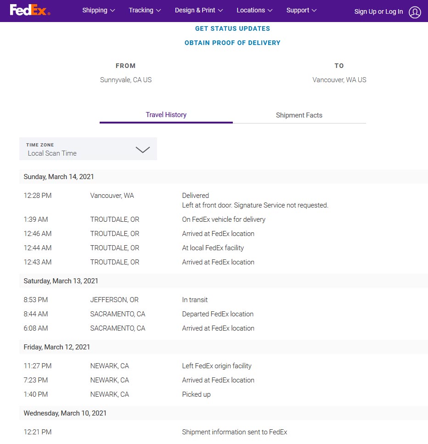
Task: Click the 'In transit' status
Action: click(x=195, y=299)
